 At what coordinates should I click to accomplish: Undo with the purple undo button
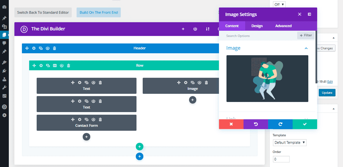pos(256,124)
